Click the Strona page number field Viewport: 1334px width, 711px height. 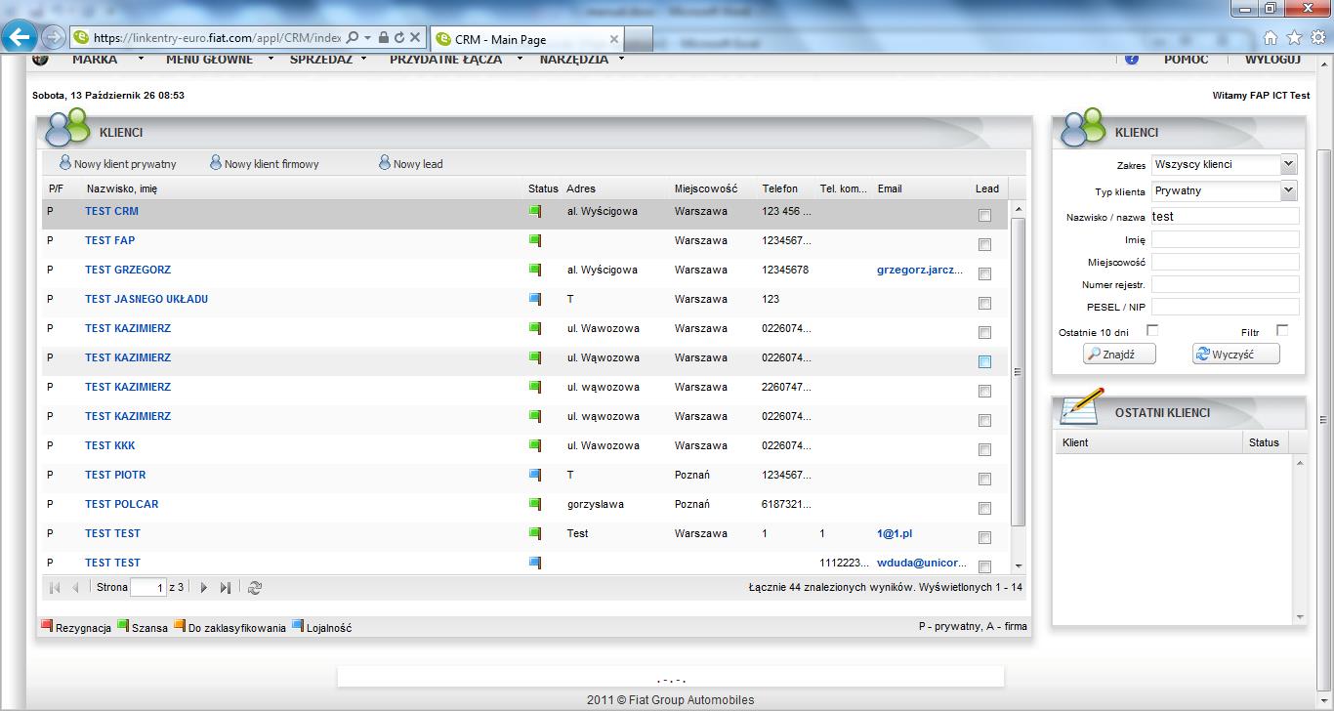click(x=148, y=588)
